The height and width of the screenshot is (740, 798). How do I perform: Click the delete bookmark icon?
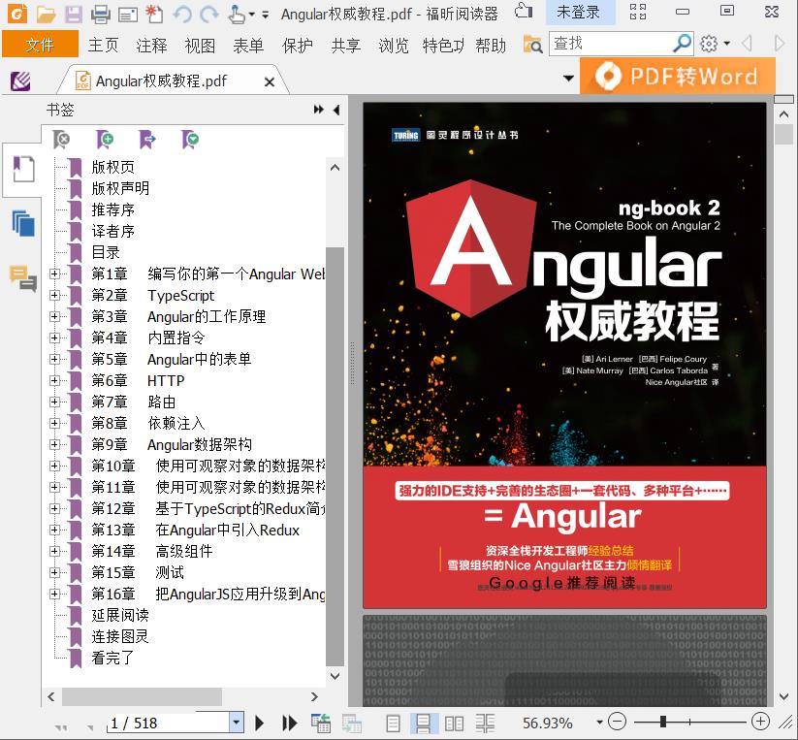click(61, 139)
